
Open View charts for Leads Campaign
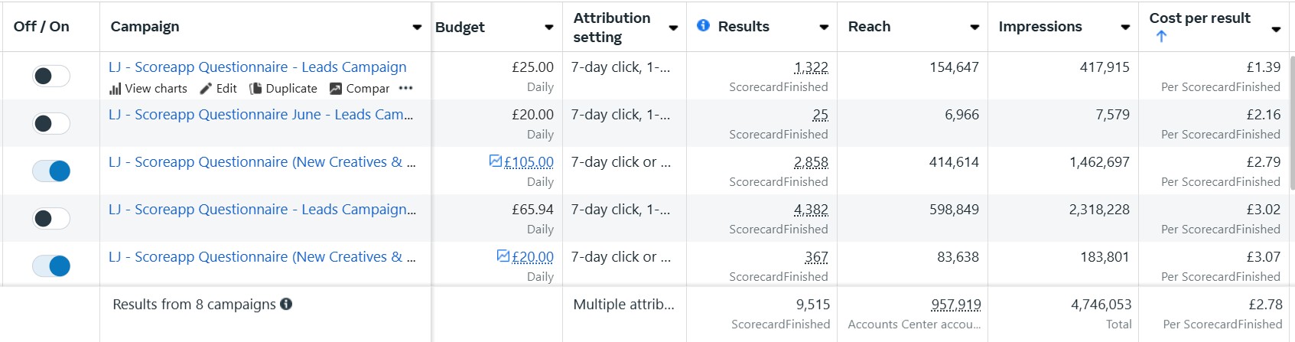[x=148, y=89]
